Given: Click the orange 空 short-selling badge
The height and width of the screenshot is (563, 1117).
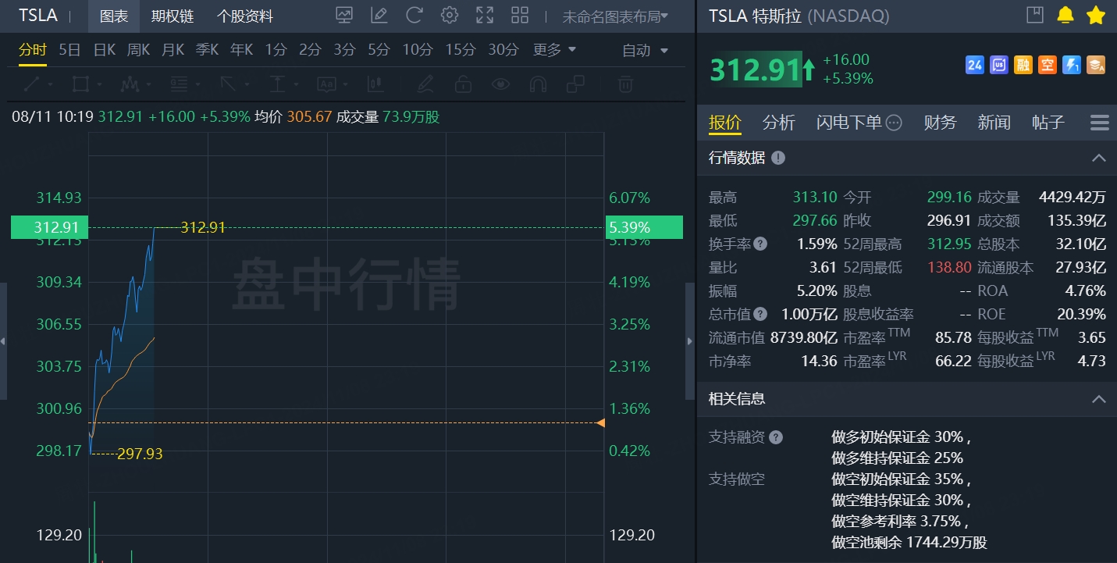Looking at the screenshot, I should 1048,66.
